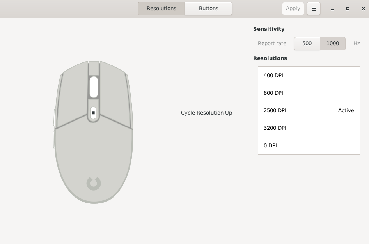The height and width of the screenshot is (244, 369).
Task: Click the Cycle Resolution Up label
Action: tap(206, 113)
